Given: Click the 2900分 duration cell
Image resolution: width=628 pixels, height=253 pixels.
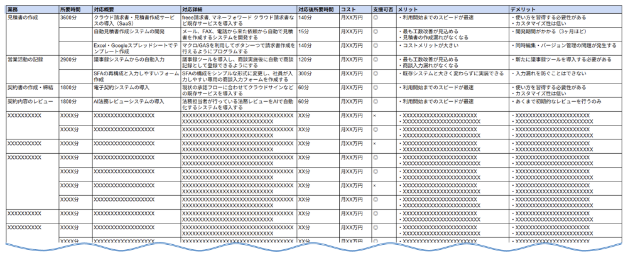Looking at the screenshot, I should coord(68,59).
